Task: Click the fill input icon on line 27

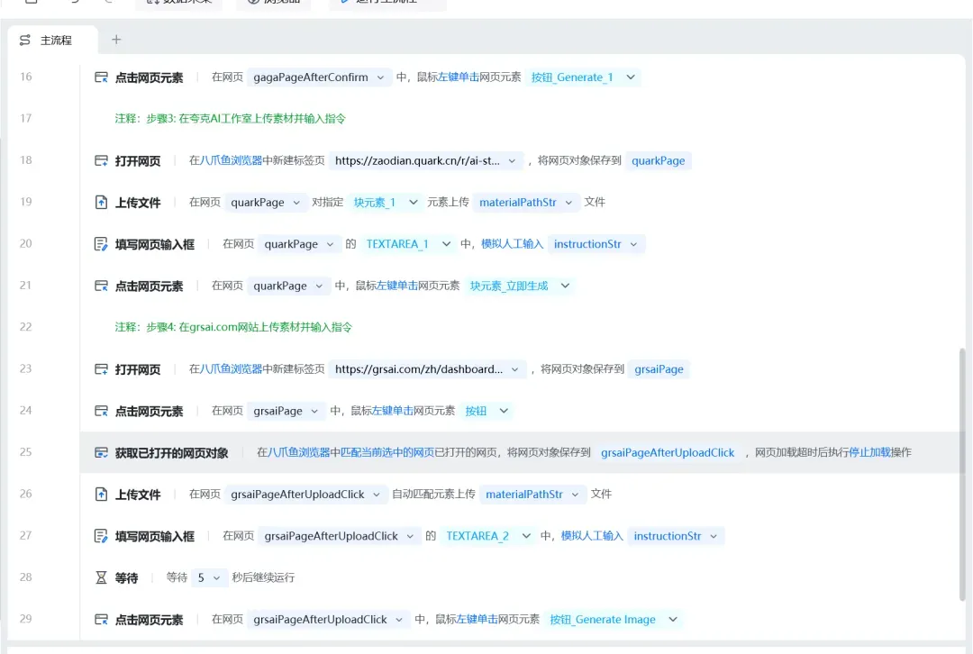Action: click(101, 535)
